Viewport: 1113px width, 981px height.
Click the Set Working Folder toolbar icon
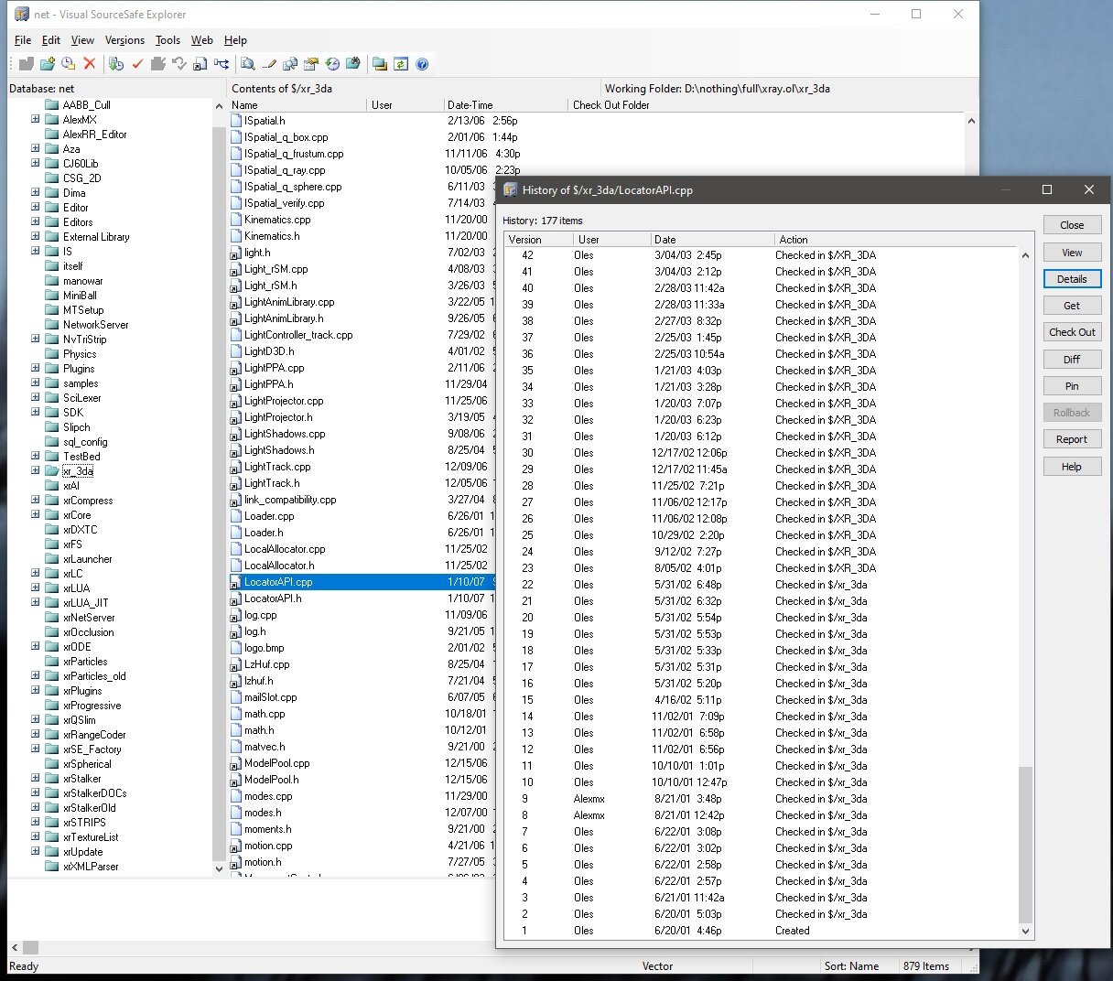tap(379, 64)
